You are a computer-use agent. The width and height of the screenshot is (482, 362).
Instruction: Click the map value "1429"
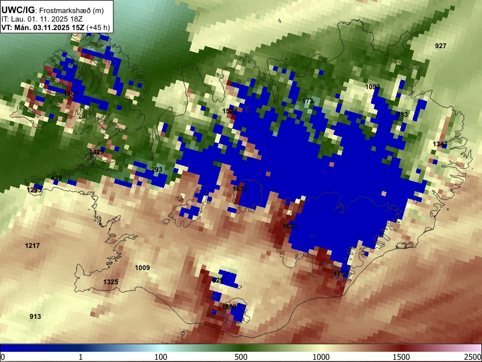pyautogui.click(x=96, y=152)
